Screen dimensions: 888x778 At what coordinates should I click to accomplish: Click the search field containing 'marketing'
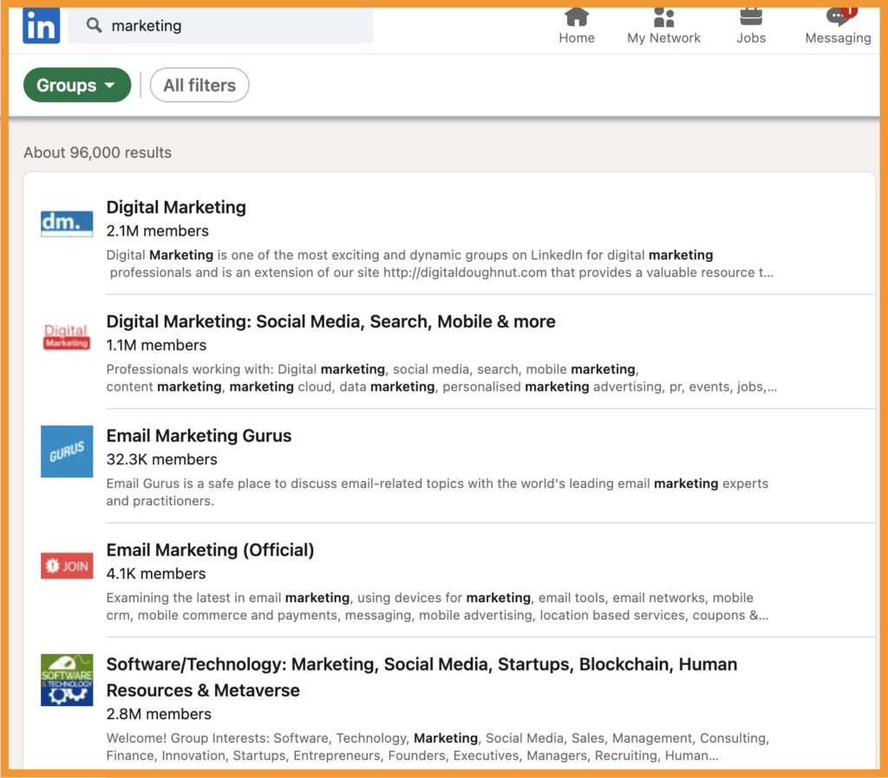coord(234,26)
